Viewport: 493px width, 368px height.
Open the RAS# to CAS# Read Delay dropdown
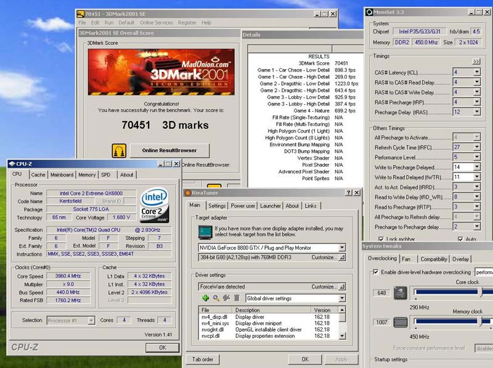click(x=476, y=82)
